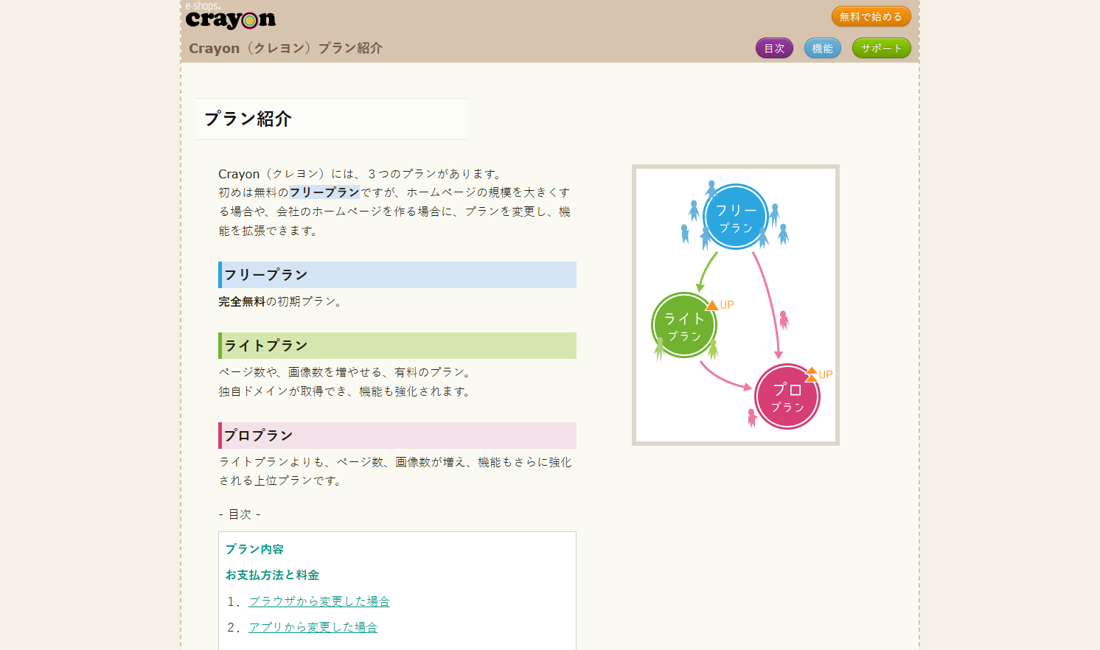Click the highlighted フリープラン text in the intro paragraph
This screenshot has width=1100, height=650.
[x=324, y=192]
